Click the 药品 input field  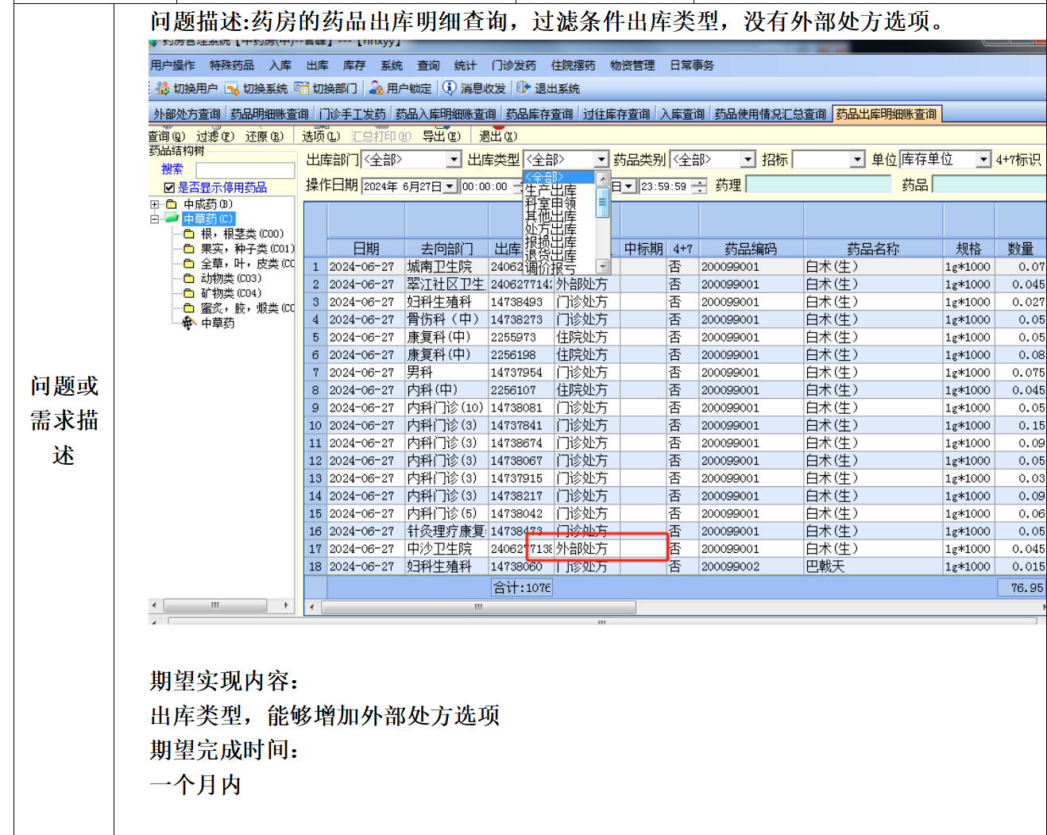click(989, 185)
